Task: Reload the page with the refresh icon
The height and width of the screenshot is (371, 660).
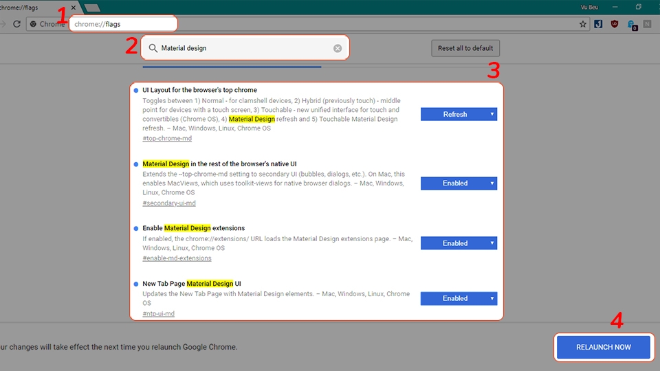Action: tap(16, 24)
